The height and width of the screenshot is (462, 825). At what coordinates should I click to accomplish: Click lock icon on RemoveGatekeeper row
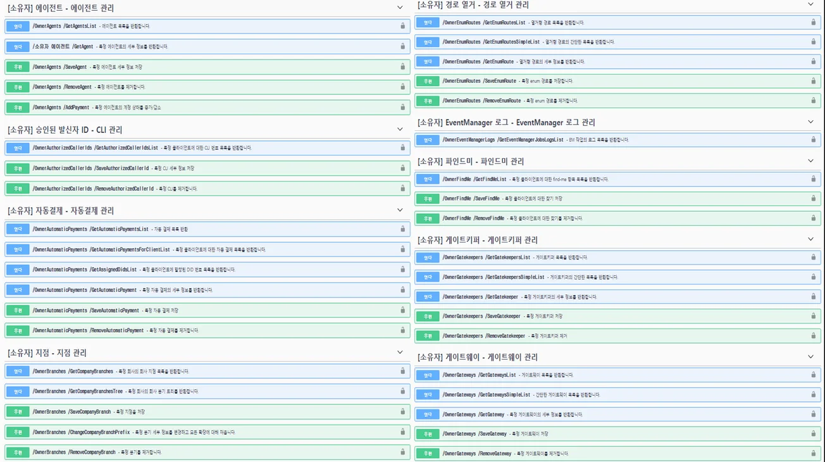[814, 335]
